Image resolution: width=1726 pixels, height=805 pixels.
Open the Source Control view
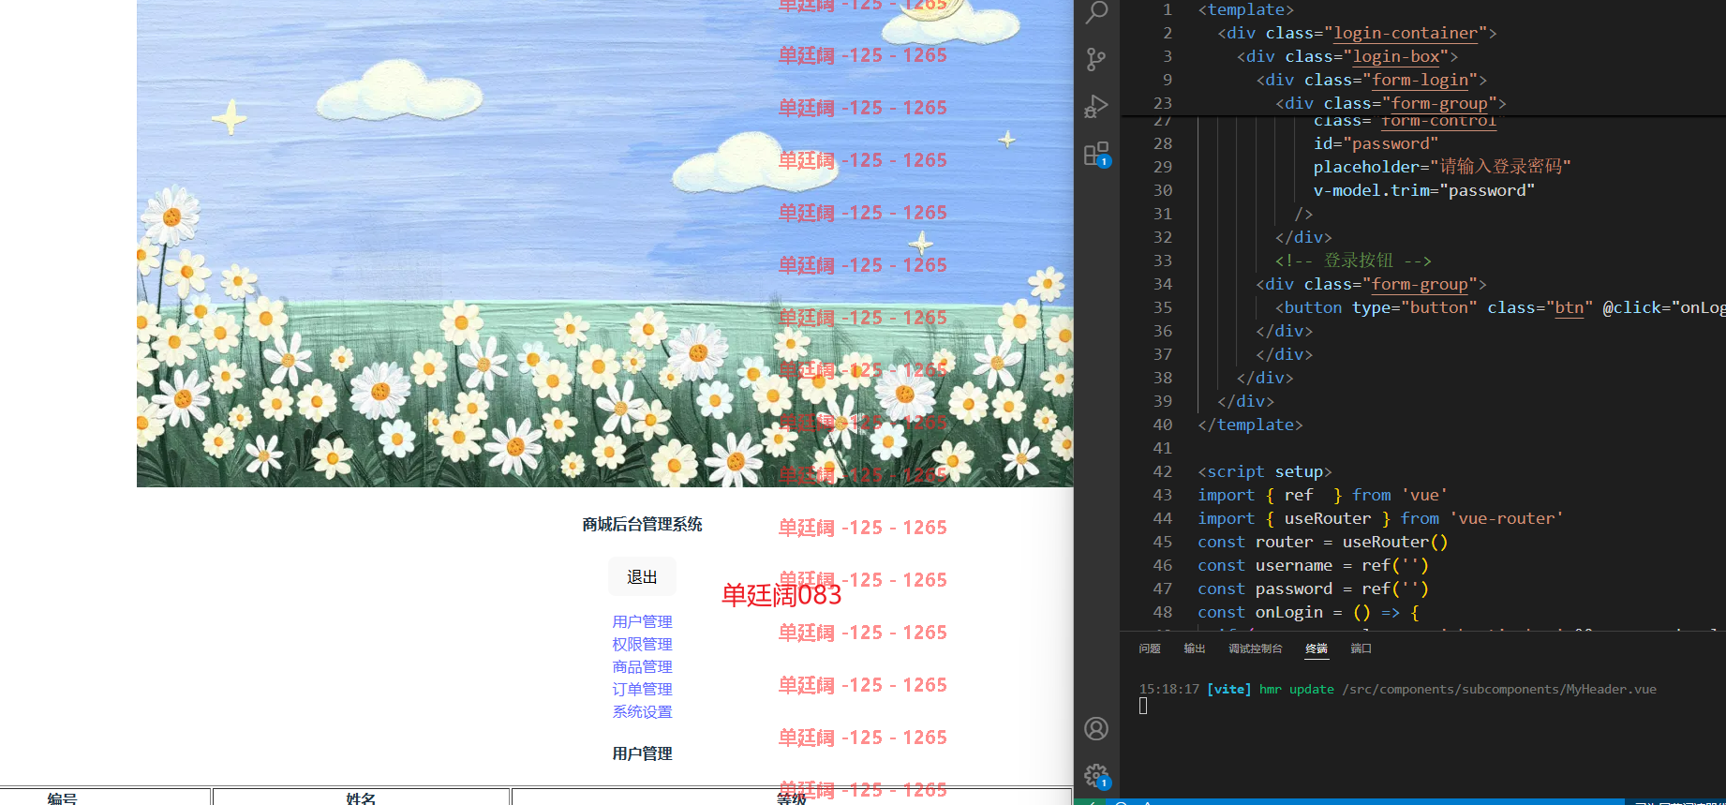[x=1096, y=59]
